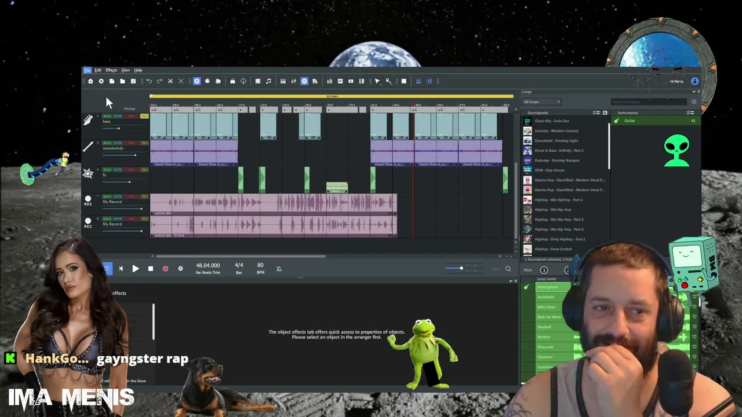Click the bass guitar track icon
Image resolution: width=742 pixels, height=417 pixels.
tap(88, 120)
